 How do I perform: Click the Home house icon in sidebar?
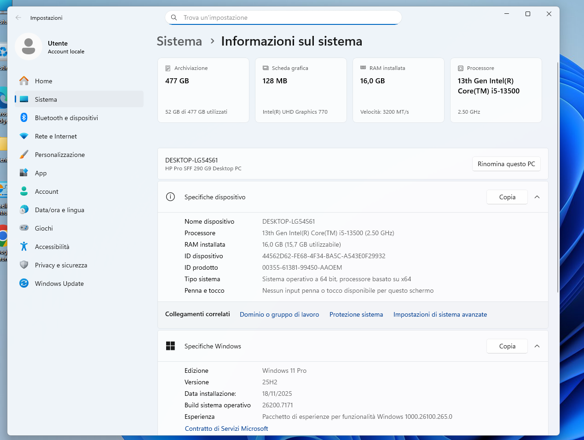pyautogui.click(x=24, y=81)
